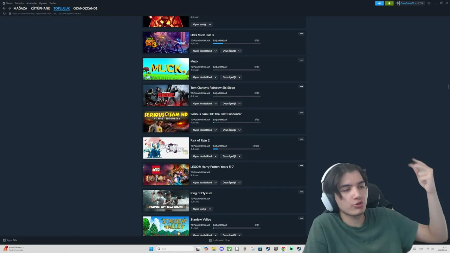
Task: Click the Orcs Must Die! 3 achievements progress bar
Action: 237,44
